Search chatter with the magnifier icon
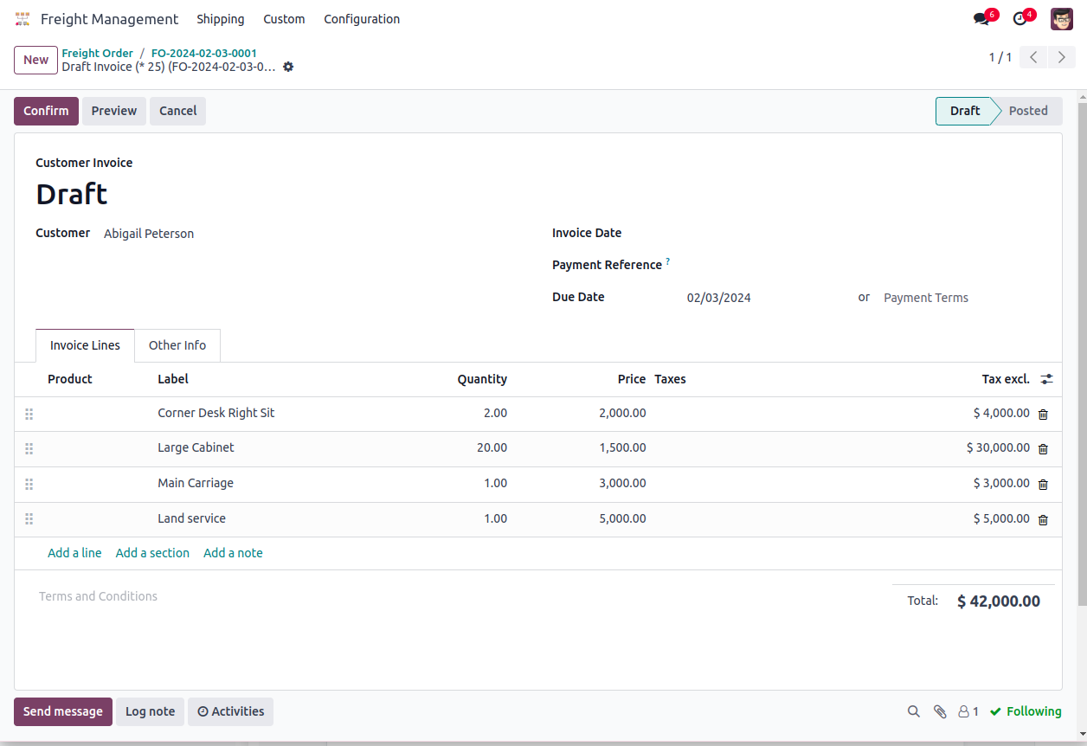Screen dimensions: 1087x746 tap(914, 711)
